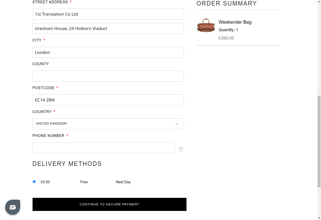Viewport: 321px width, 220px height.
Task: Click the City field containing London
Action: [x=108, y=52]
